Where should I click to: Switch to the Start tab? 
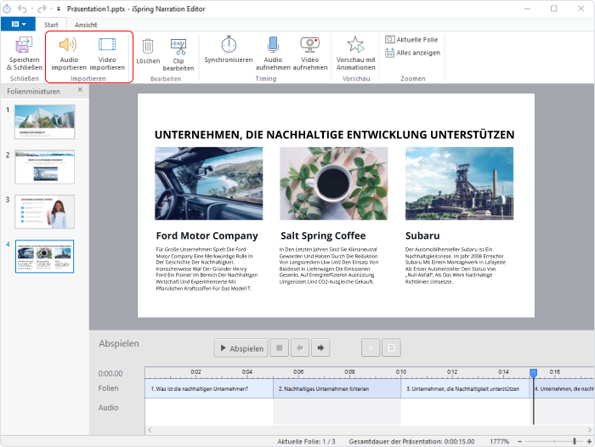[51, 25]
